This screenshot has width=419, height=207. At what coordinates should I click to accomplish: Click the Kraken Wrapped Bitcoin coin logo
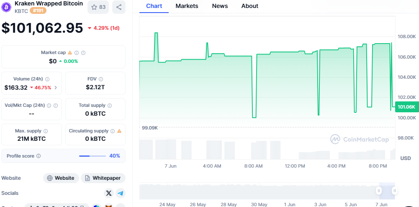point(6,7)
